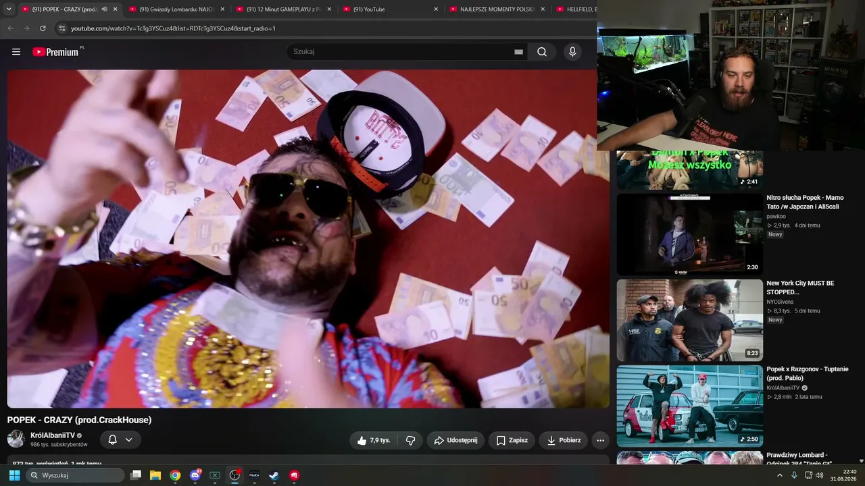This screenshot has width=865, height=486.
Task: Close the 12 Minut GAMEPLAYU tab
Action: point(329,9)
